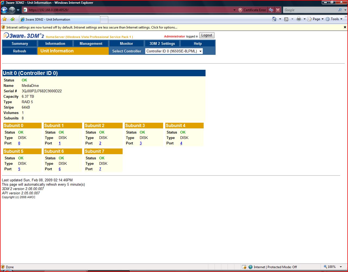Screen dimensions: 348x272
Task: Open the Monitor menu
Action: pyautogui.click(x=126, y=43)
